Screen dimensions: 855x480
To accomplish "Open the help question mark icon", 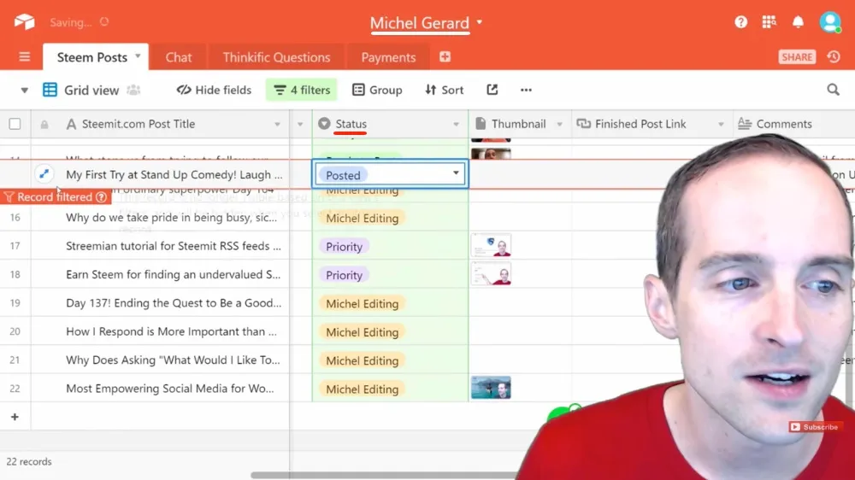I will point(740,22).
